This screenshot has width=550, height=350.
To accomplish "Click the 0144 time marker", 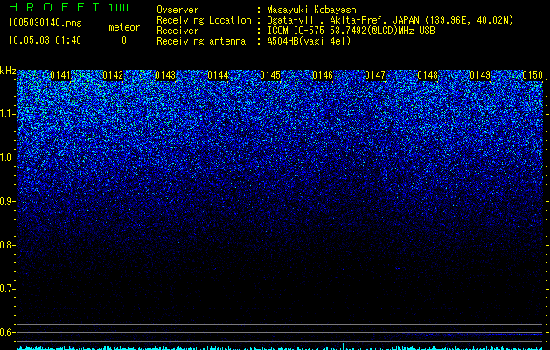I will pos(218,75).
